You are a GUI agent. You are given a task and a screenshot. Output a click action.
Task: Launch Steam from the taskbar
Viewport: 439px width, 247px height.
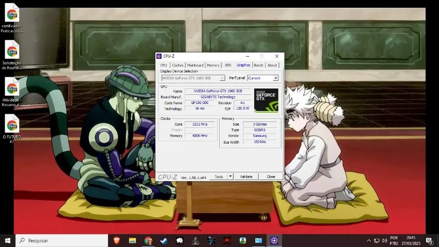click(x=164, y=240)
